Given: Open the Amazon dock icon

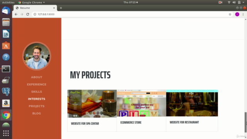Looking at the screenshot, I should pos(6,103).
